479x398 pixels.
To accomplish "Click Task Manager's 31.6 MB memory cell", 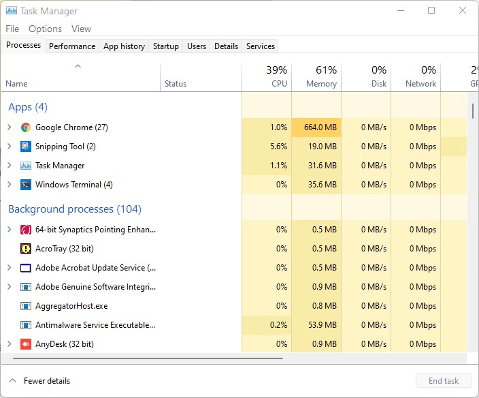I will click(x=316, y=166).
